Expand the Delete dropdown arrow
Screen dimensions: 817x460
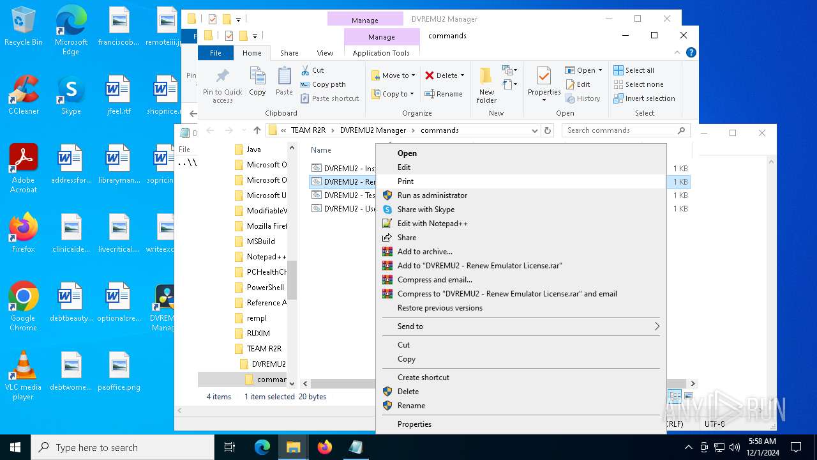462,75
